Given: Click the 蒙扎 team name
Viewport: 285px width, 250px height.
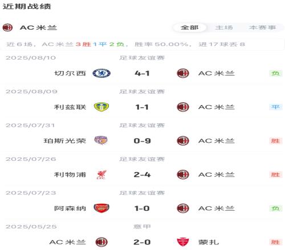Looking at the screenshot, I should pyautogui.click(x=209, y=242).
